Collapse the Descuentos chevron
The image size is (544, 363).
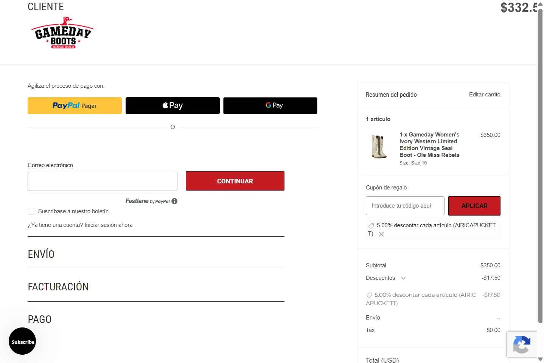pos(403,278)
